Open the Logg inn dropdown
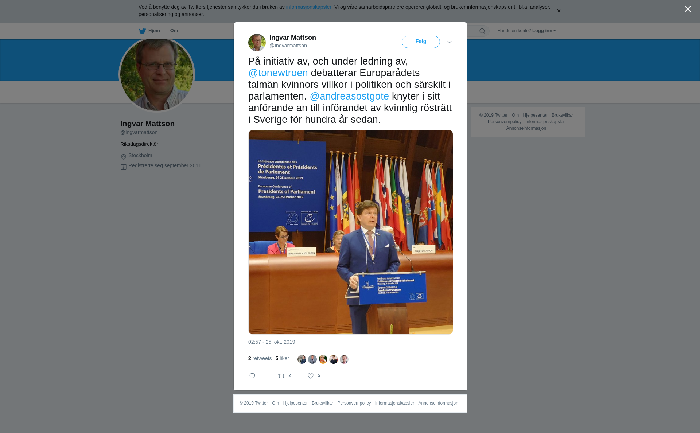Screen dimensions: 700x433 click(x=544, y=31)
